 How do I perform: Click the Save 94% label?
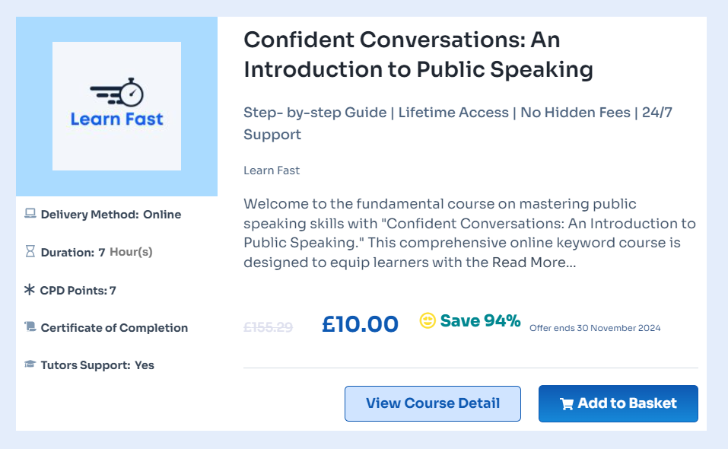(x=480, y=321)
